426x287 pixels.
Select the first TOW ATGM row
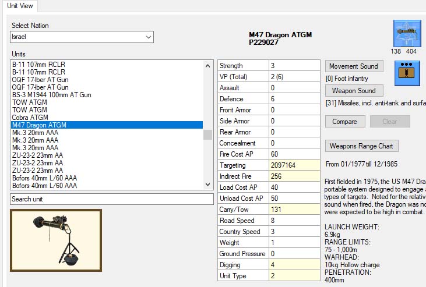[107, 102]
